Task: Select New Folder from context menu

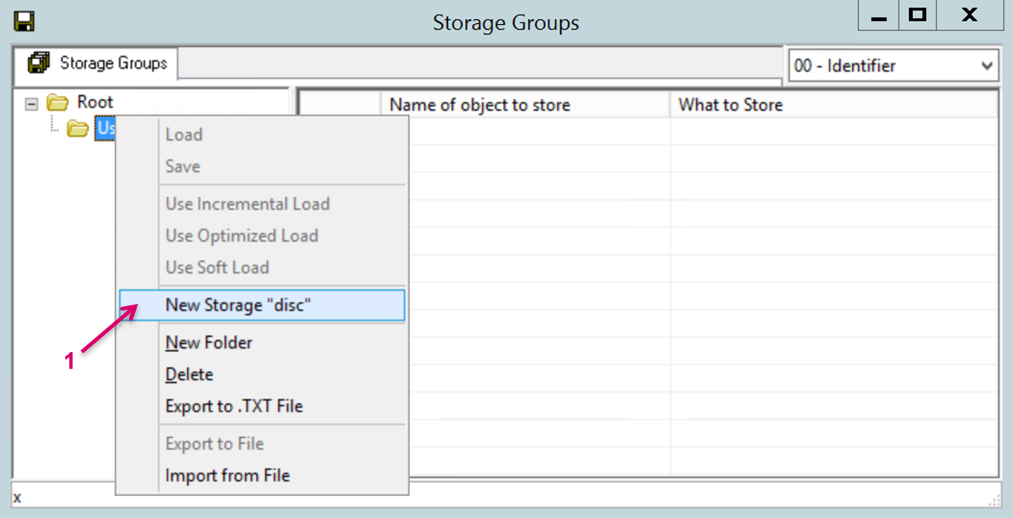Action: pyautogui.click(x=209, y=343)
